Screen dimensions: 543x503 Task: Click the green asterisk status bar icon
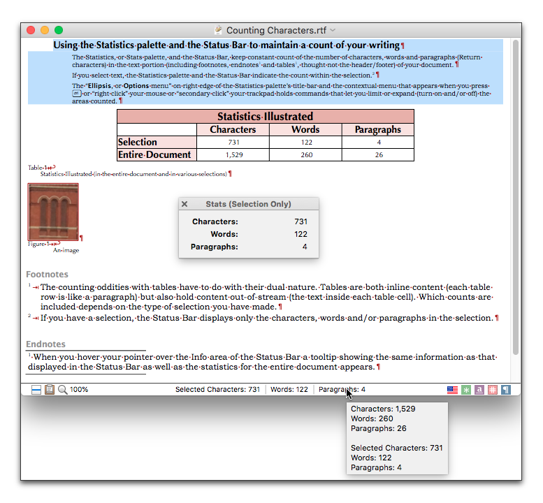pyautogui.click(x=466, y=390)
